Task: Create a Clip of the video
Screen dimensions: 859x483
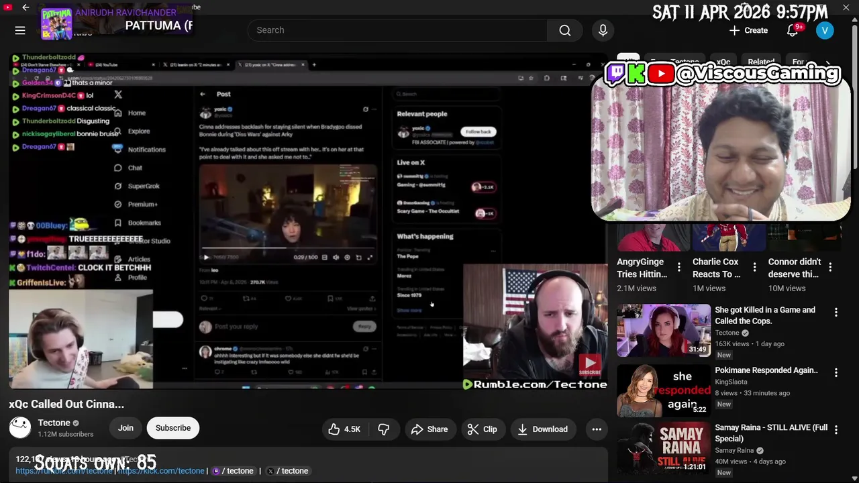Action: click(483, 429)
